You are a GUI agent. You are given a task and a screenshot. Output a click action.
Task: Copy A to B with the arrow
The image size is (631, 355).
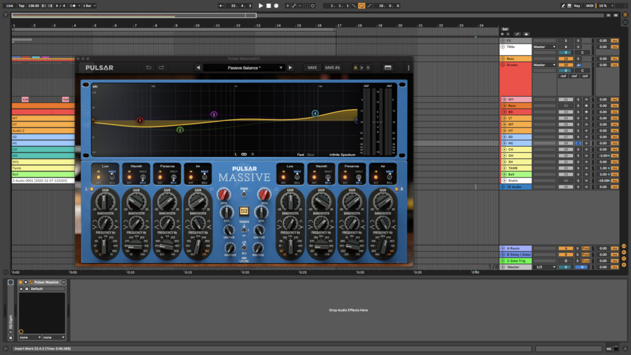tap(361, 68)
